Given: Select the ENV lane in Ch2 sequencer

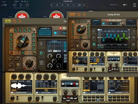Looking at the screenshot, I should [107, 47].
